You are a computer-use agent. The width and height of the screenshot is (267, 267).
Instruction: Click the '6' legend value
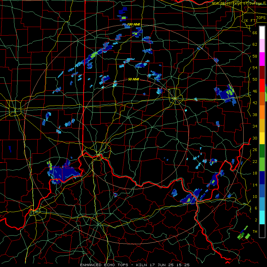click(x=256, y=208)
